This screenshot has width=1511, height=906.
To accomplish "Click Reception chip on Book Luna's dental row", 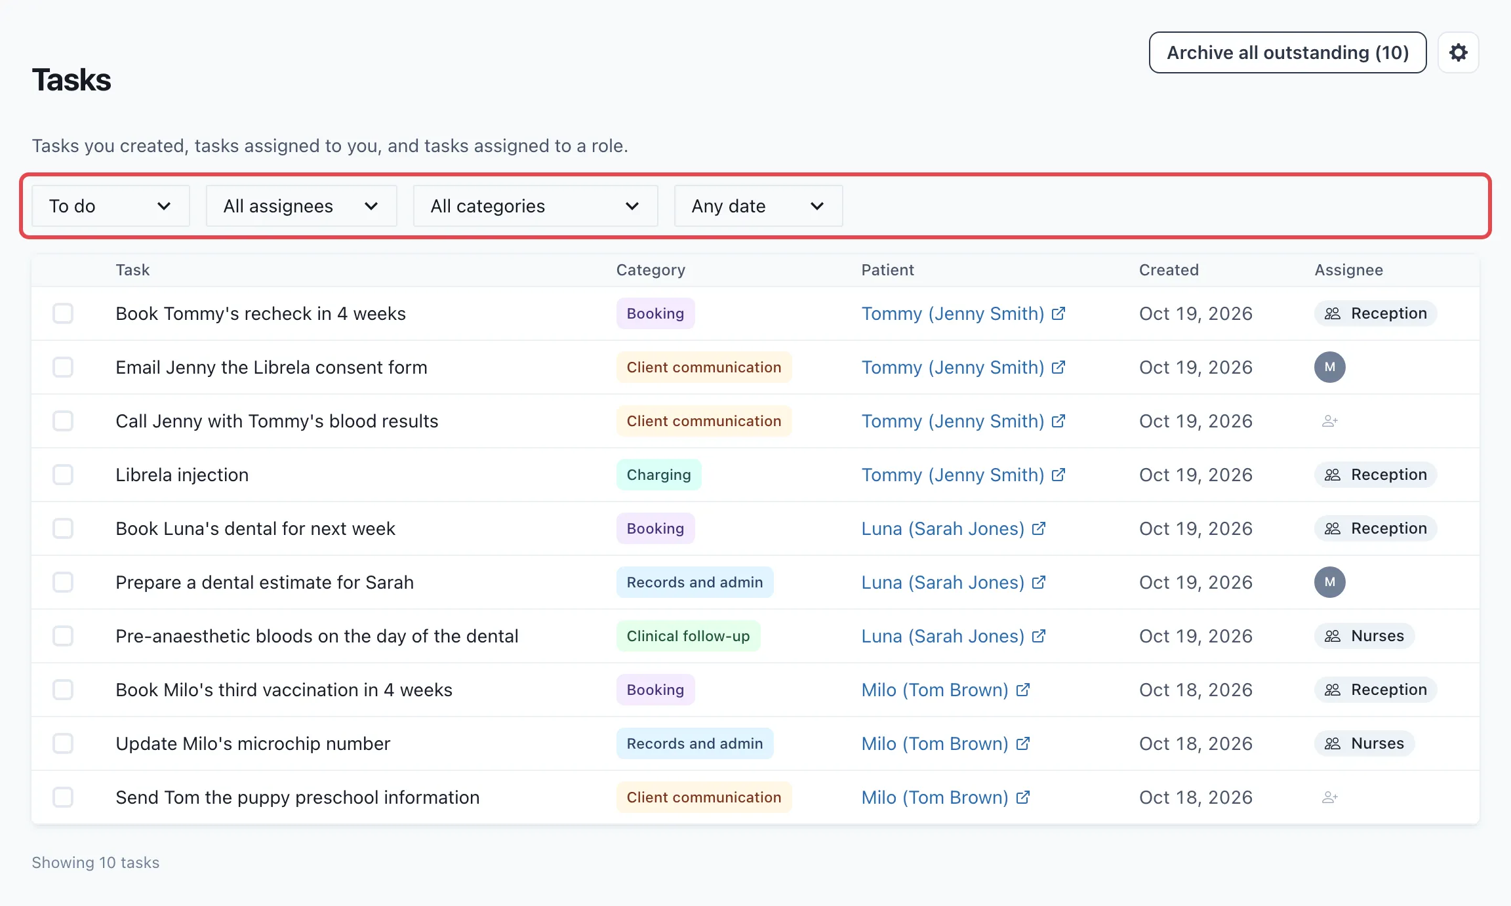I will click(x=1375, y=528).
